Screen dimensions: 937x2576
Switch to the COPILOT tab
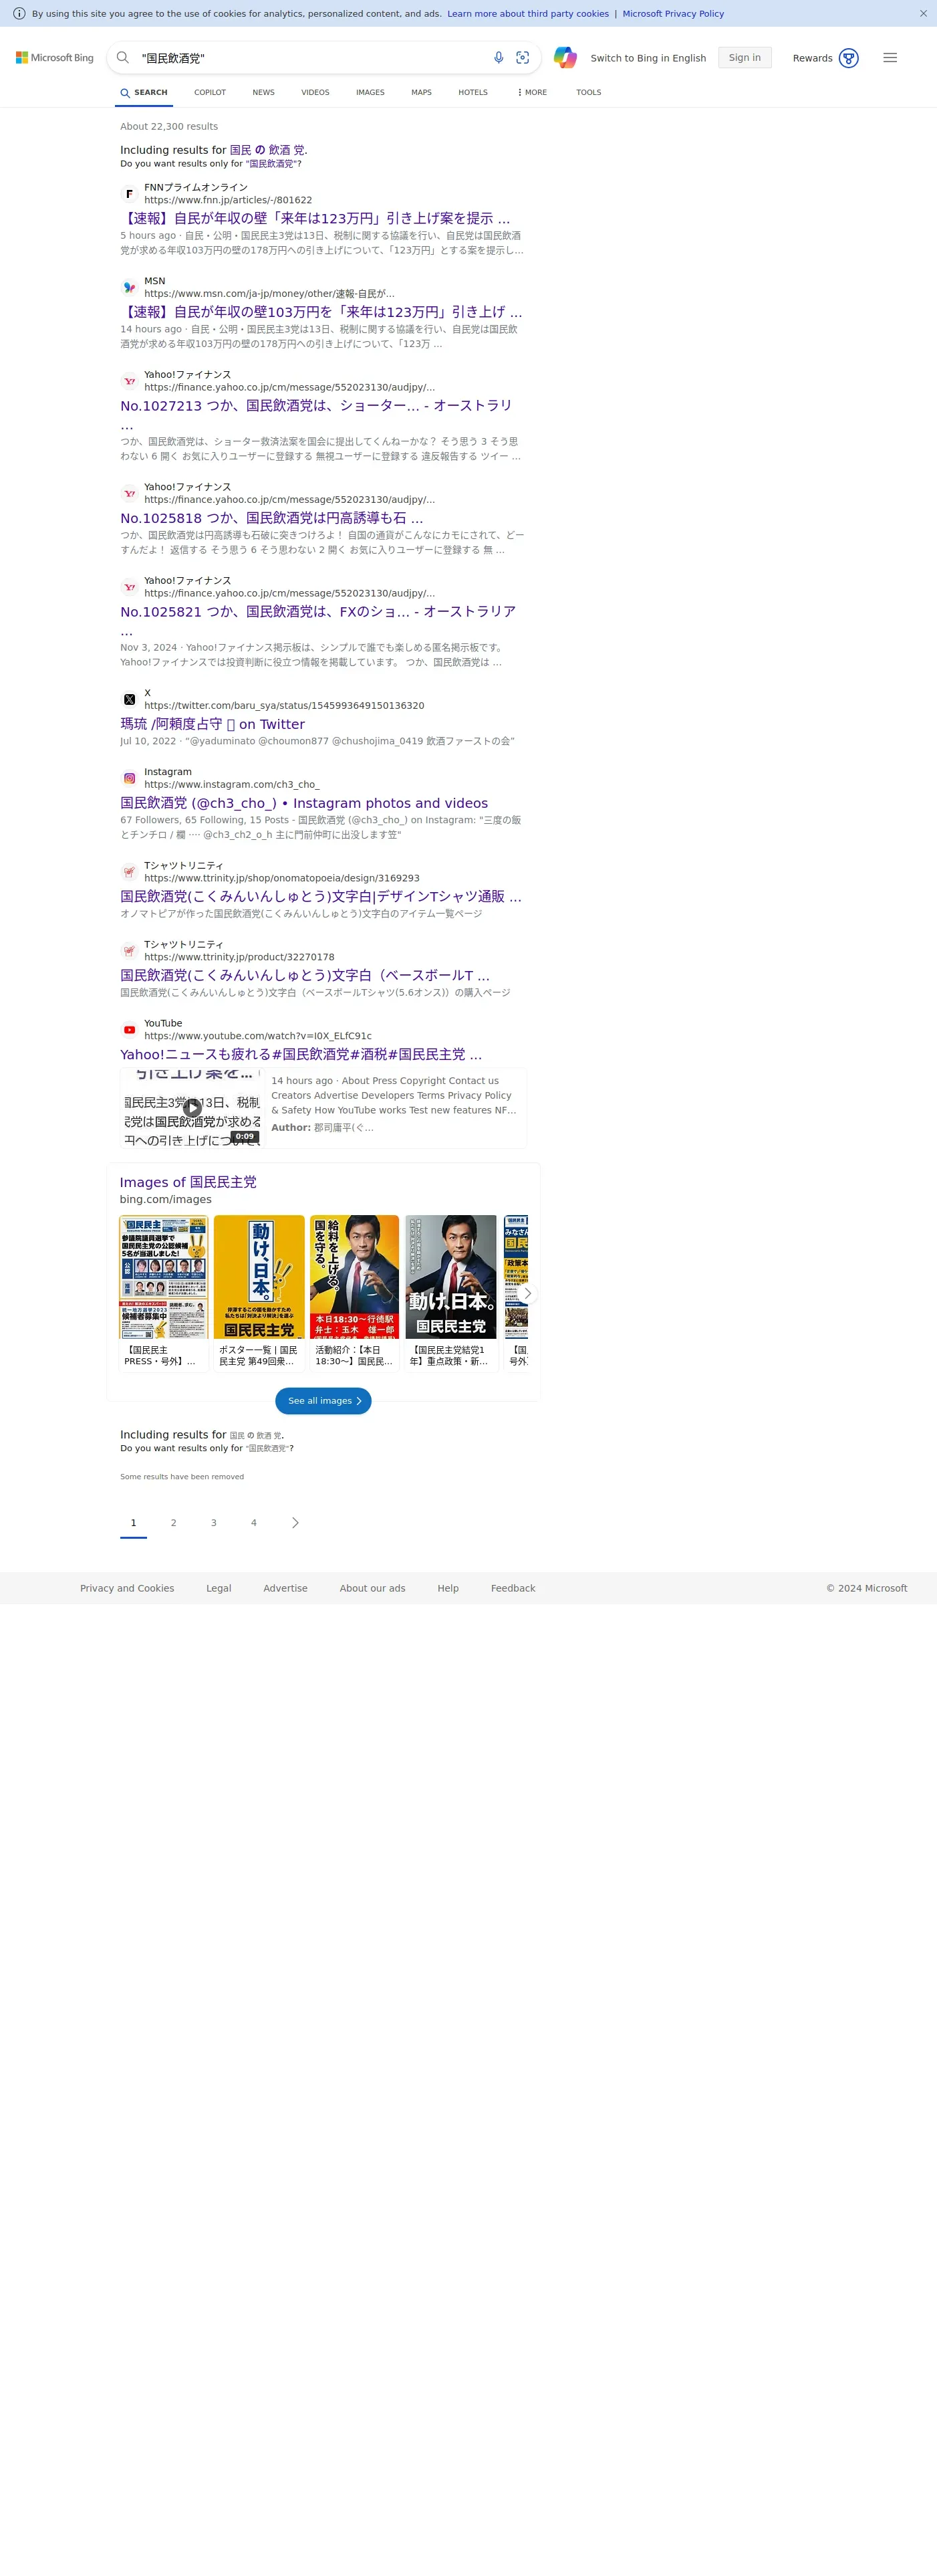[x=210, y=92]
